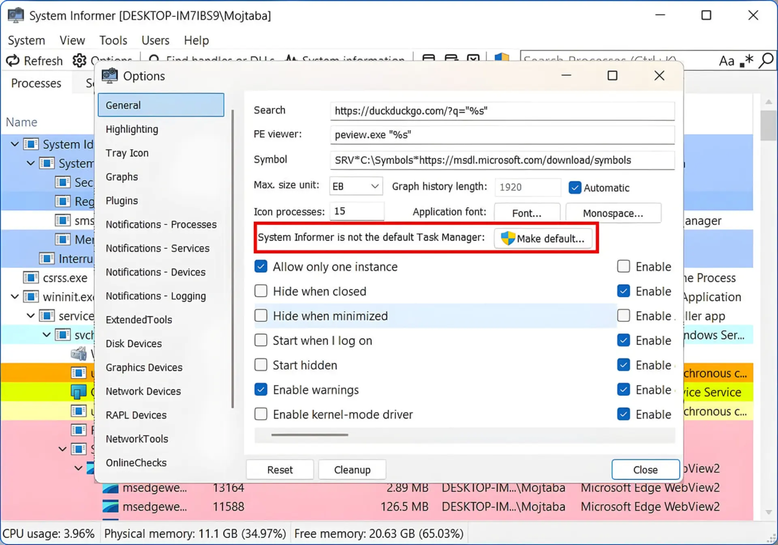Screen dimensions: 778x545
Task: Check the Hide when minimized box
Action: (261, 316)
